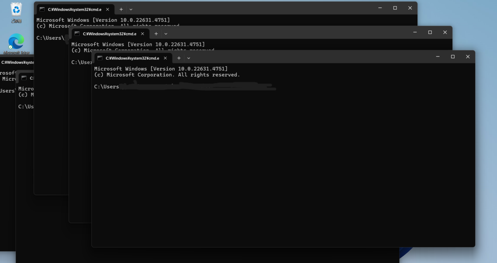Close the tab in the rearmost cascaded cmd window
The height and width of the screenshot is (263, 497).
pyautogui.click(x=108, y=9)
